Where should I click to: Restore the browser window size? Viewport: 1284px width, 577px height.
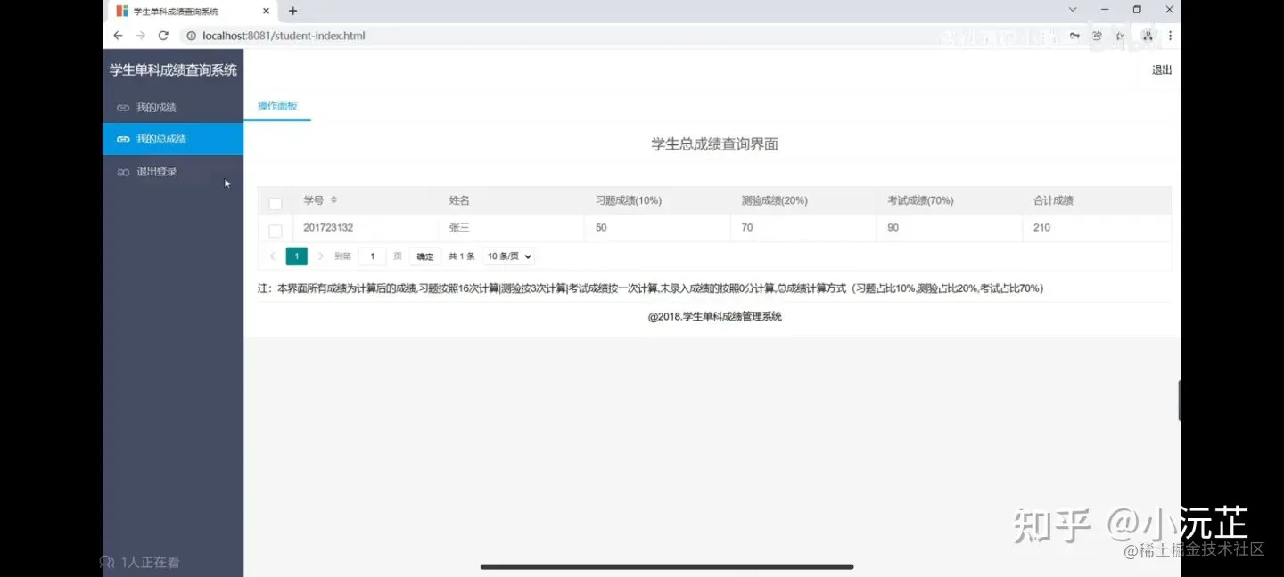click(1137, 10)
